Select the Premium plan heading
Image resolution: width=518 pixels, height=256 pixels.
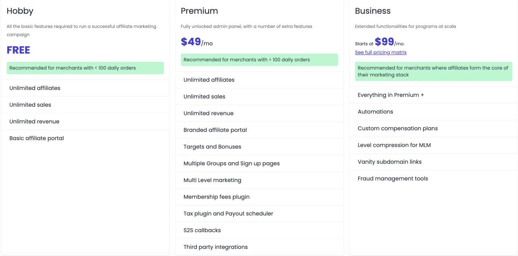click(199, 11)
